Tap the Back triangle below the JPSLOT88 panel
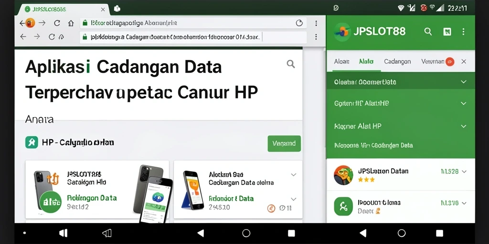This screenshot has height=244, width=489. point(363,233)
